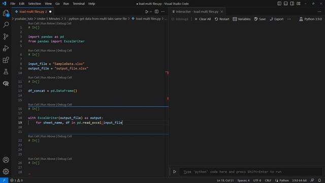This screenshot has width=325, height=183.
Task: Open Customize Layout icon
Action: tap(299, 4)
